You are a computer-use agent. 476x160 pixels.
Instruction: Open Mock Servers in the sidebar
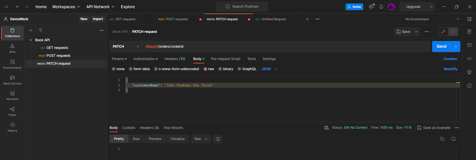coord(12,80)
